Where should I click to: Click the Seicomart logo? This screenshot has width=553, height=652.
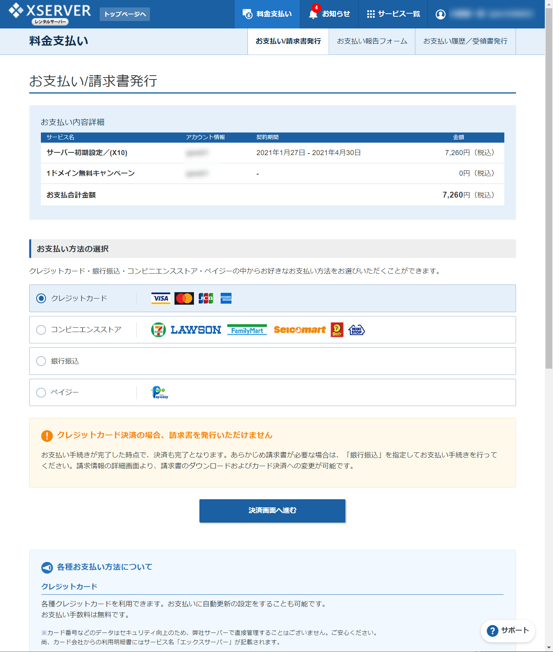[300, 330]
